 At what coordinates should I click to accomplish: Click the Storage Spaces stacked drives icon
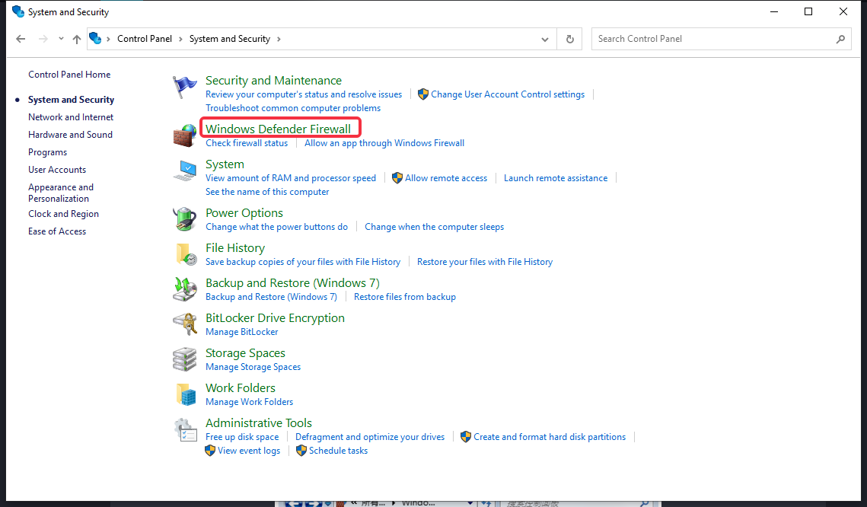coord(185,359)
